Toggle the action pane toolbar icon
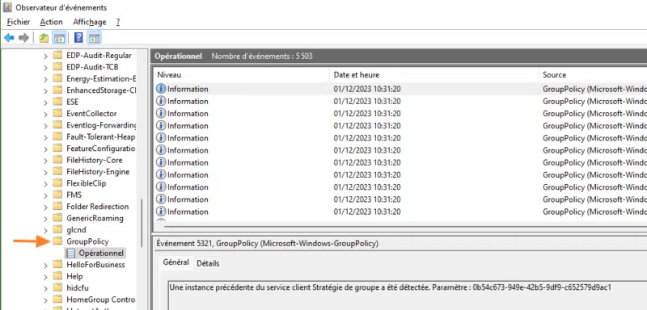647x310 pixels. (x=95, y=38)
